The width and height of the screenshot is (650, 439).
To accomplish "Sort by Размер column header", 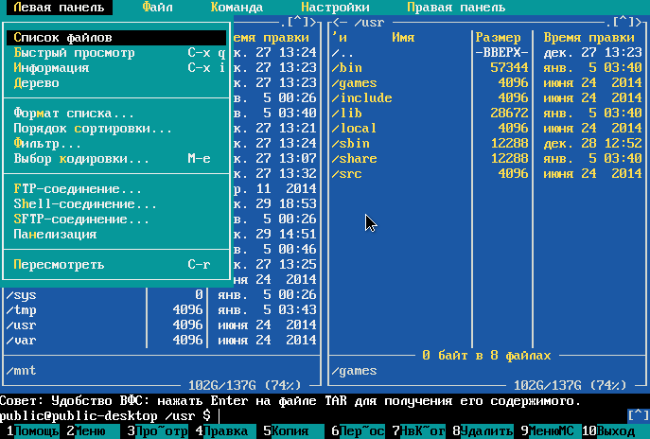I will (497, 38).
